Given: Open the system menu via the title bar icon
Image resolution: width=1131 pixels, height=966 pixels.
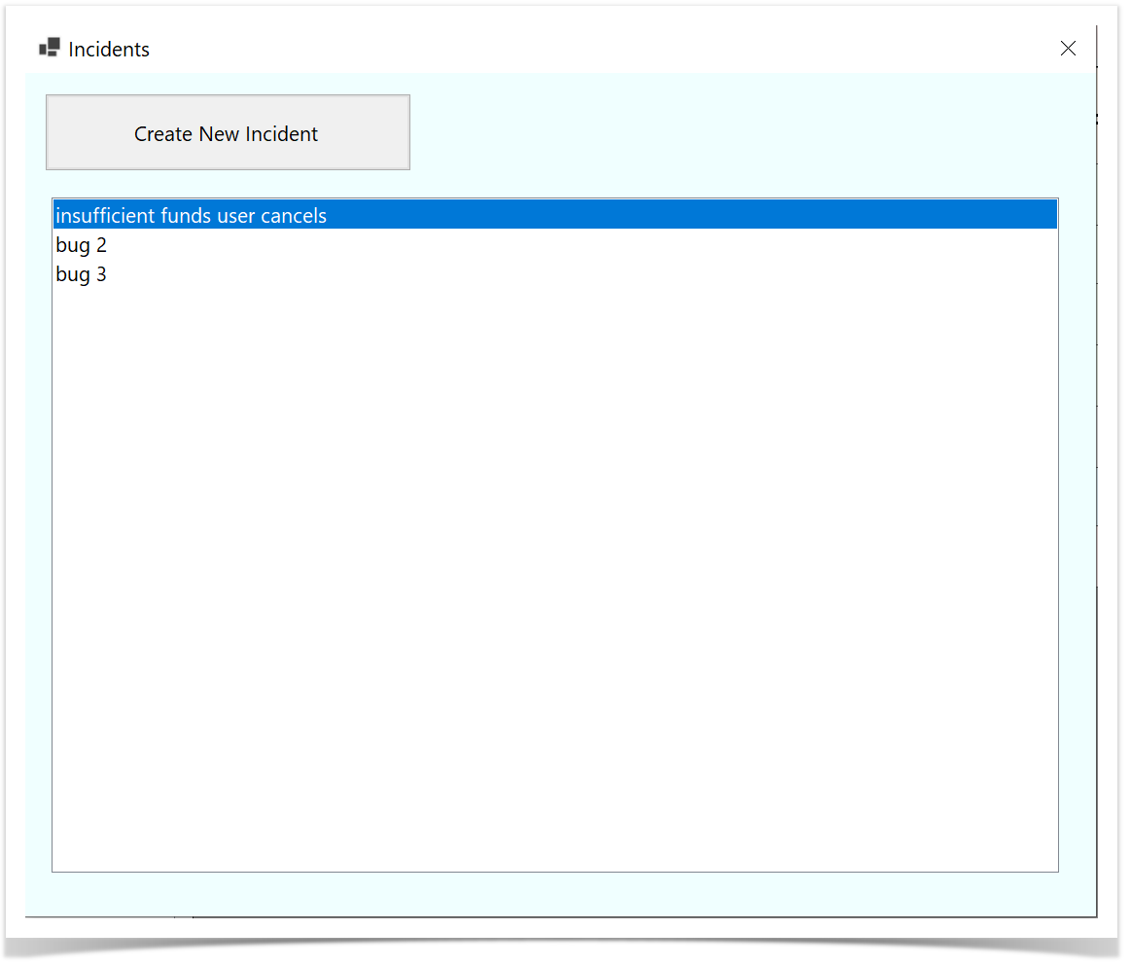Looking at the screenshot, I should [49, 48].
